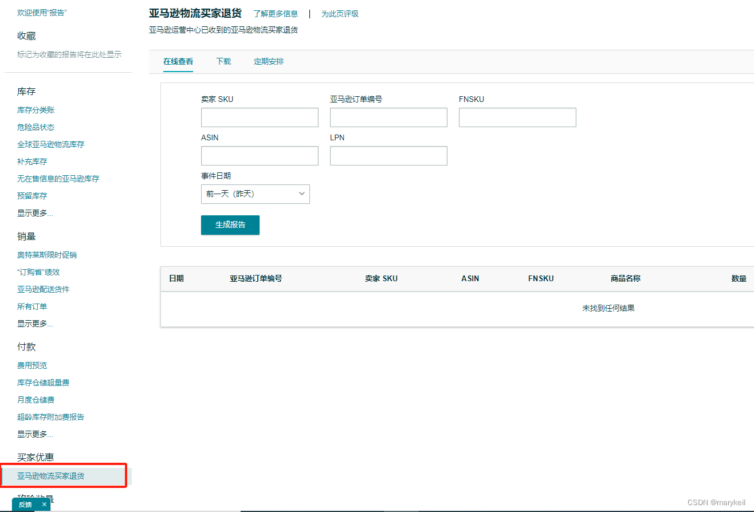Open 危险品状态 report in sidebar
Screen dimensions: 754x512
pyautogui.click(x=36, y=127)
